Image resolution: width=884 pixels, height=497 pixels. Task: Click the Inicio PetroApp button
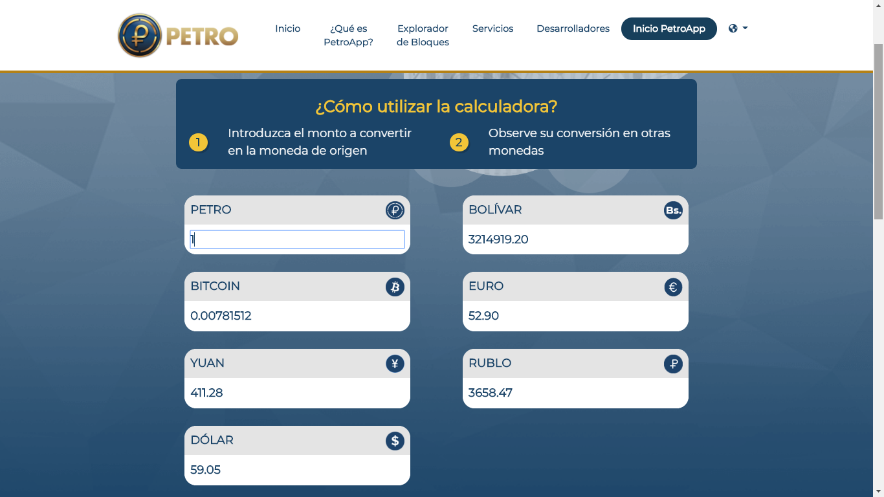[669, 28]
